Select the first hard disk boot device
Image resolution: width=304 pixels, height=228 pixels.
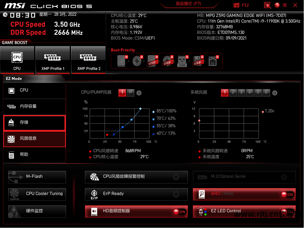122,61
